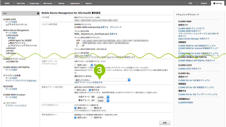226x127 pixels.
Task: Open クライアント証明書 サービス設定 link
Action: click(x=11, y=78)
